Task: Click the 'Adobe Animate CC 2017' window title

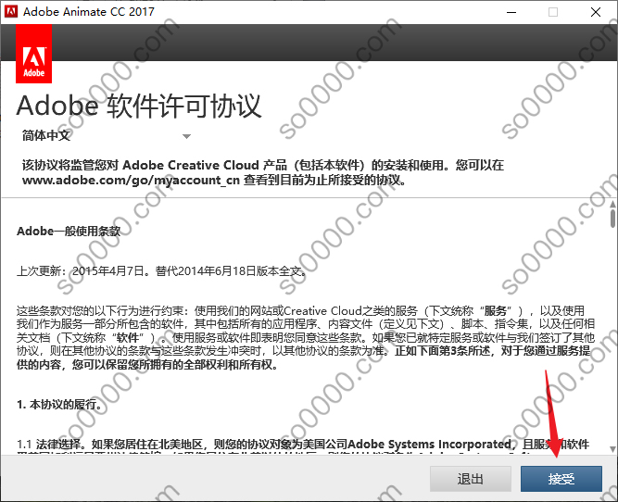Action: 89,12
